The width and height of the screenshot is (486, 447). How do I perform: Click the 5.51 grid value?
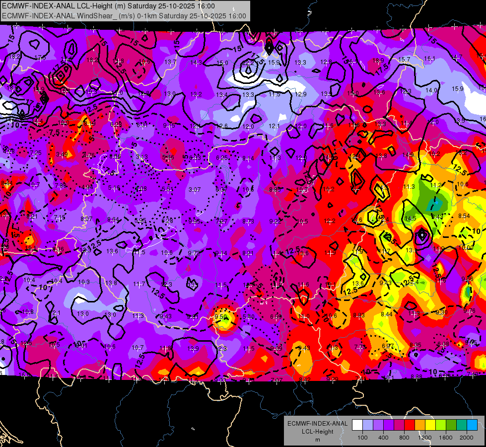[168, 189]
